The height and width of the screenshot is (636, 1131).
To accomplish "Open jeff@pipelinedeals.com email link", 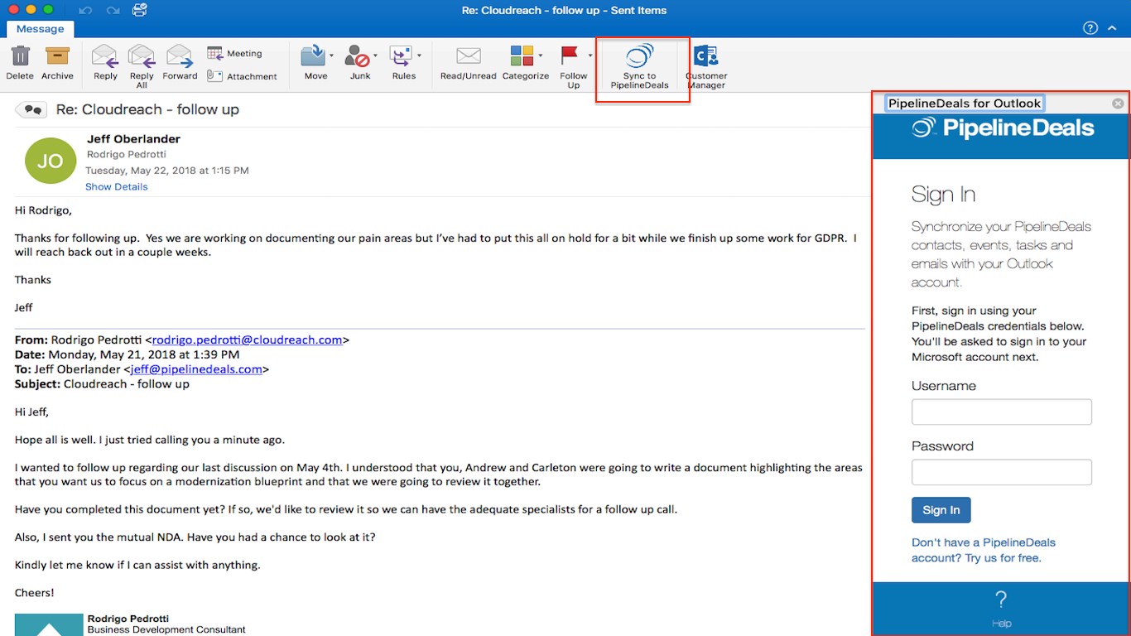I will tap(196, 369).
